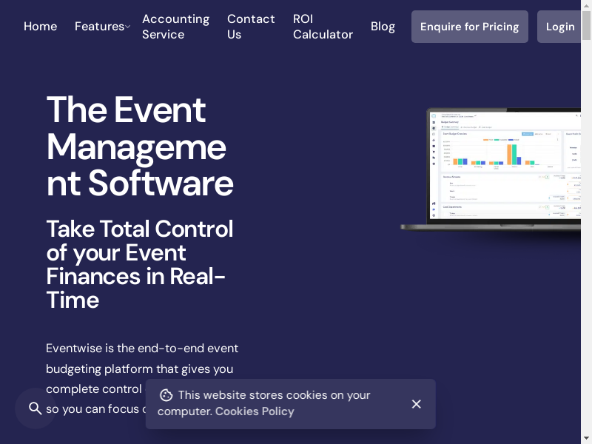The height and width of the screenshot is (444, 592).
Task: Go to the Home menu item
Action: tap(40, 27)
